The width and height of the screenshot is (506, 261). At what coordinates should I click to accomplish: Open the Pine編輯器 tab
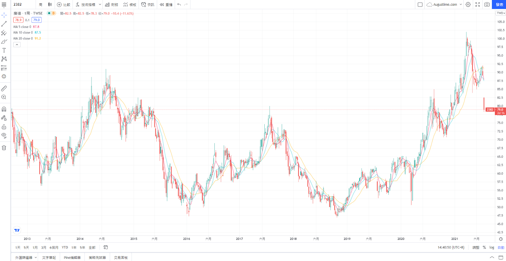coord(72,258)
